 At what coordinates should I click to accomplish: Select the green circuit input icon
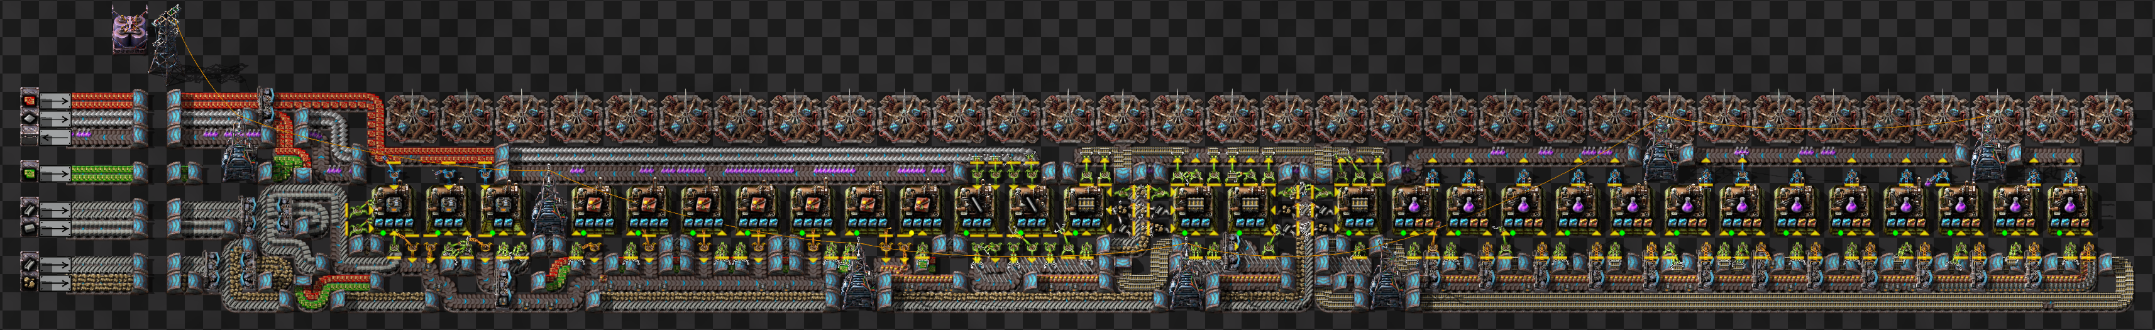(x=30, y=173)
